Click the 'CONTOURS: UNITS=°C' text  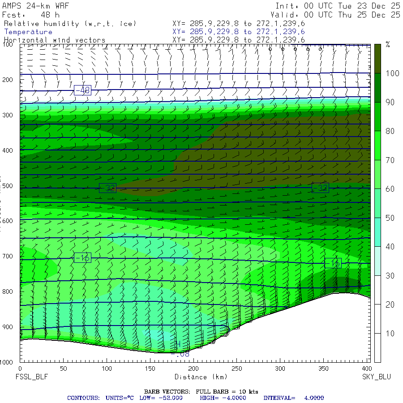100,398
